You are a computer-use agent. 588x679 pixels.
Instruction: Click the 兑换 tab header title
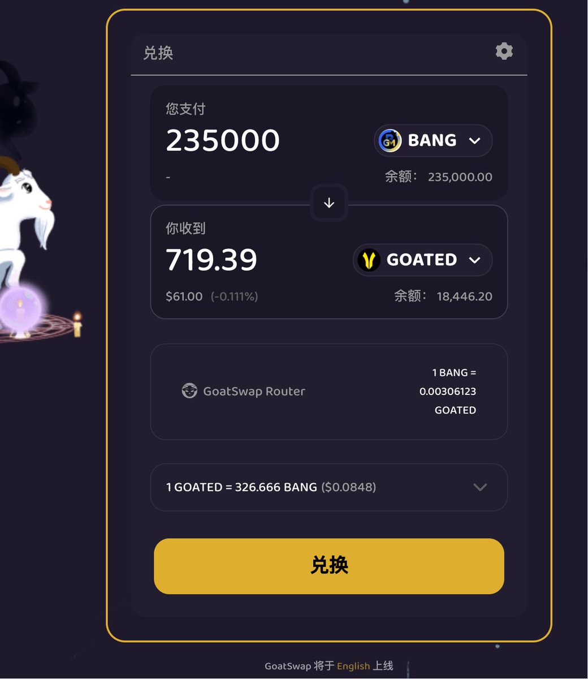click(x=158, y=53)
